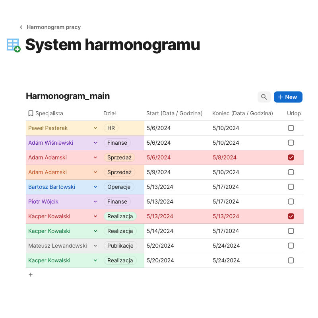Click the bookmark icon in Specjalista header
Viewport: 318px width, 318px height.
tap(31, 113)
